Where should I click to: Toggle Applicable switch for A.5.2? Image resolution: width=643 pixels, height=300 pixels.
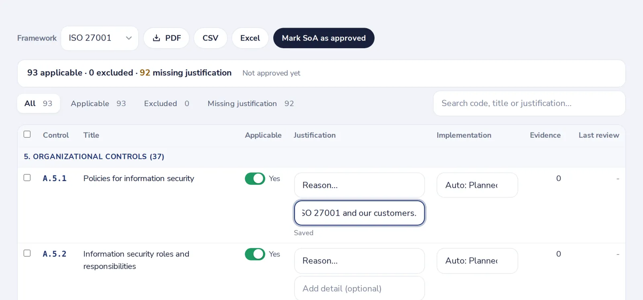(x=255, y=254)
